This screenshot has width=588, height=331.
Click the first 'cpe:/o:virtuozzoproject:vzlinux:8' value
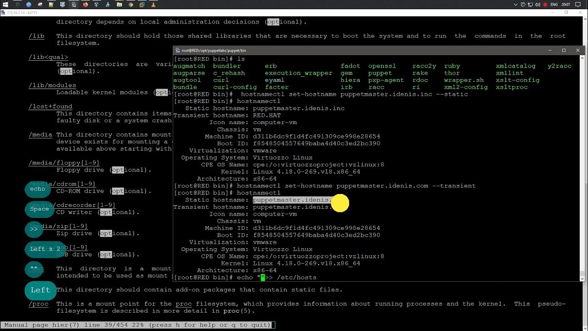coord(318,165)
